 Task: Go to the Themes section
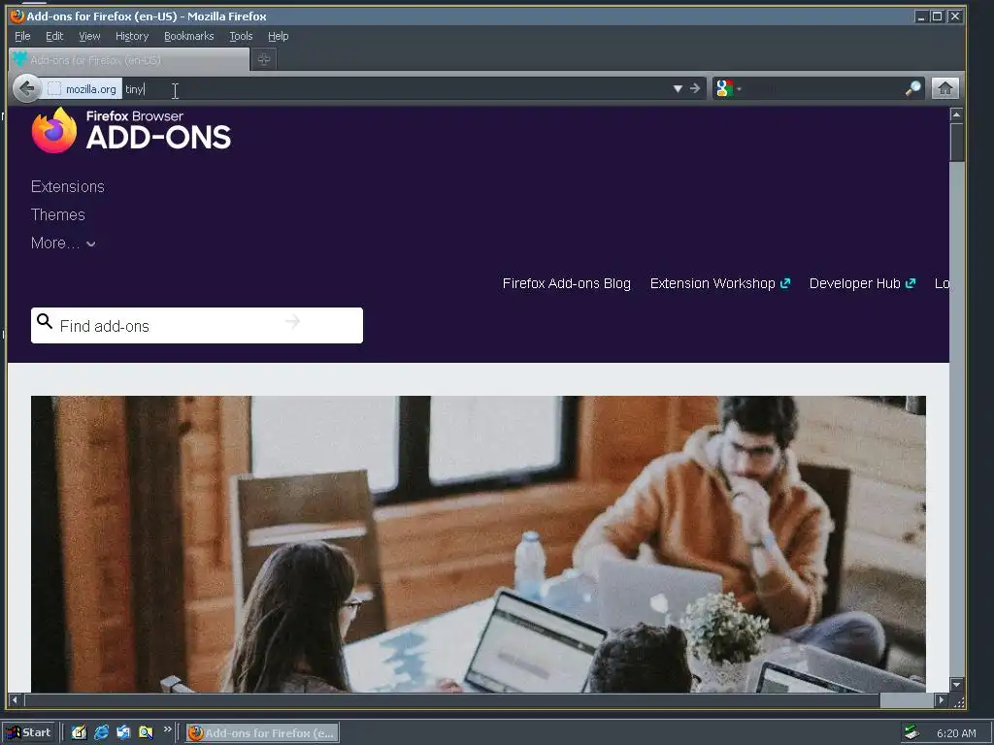pos(57,214)
